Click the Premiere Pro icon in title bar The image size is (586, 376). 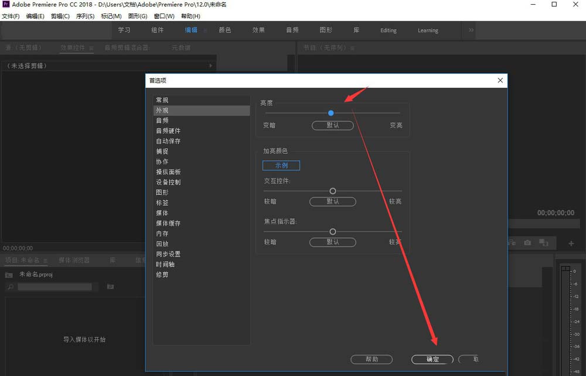point(6,5)
